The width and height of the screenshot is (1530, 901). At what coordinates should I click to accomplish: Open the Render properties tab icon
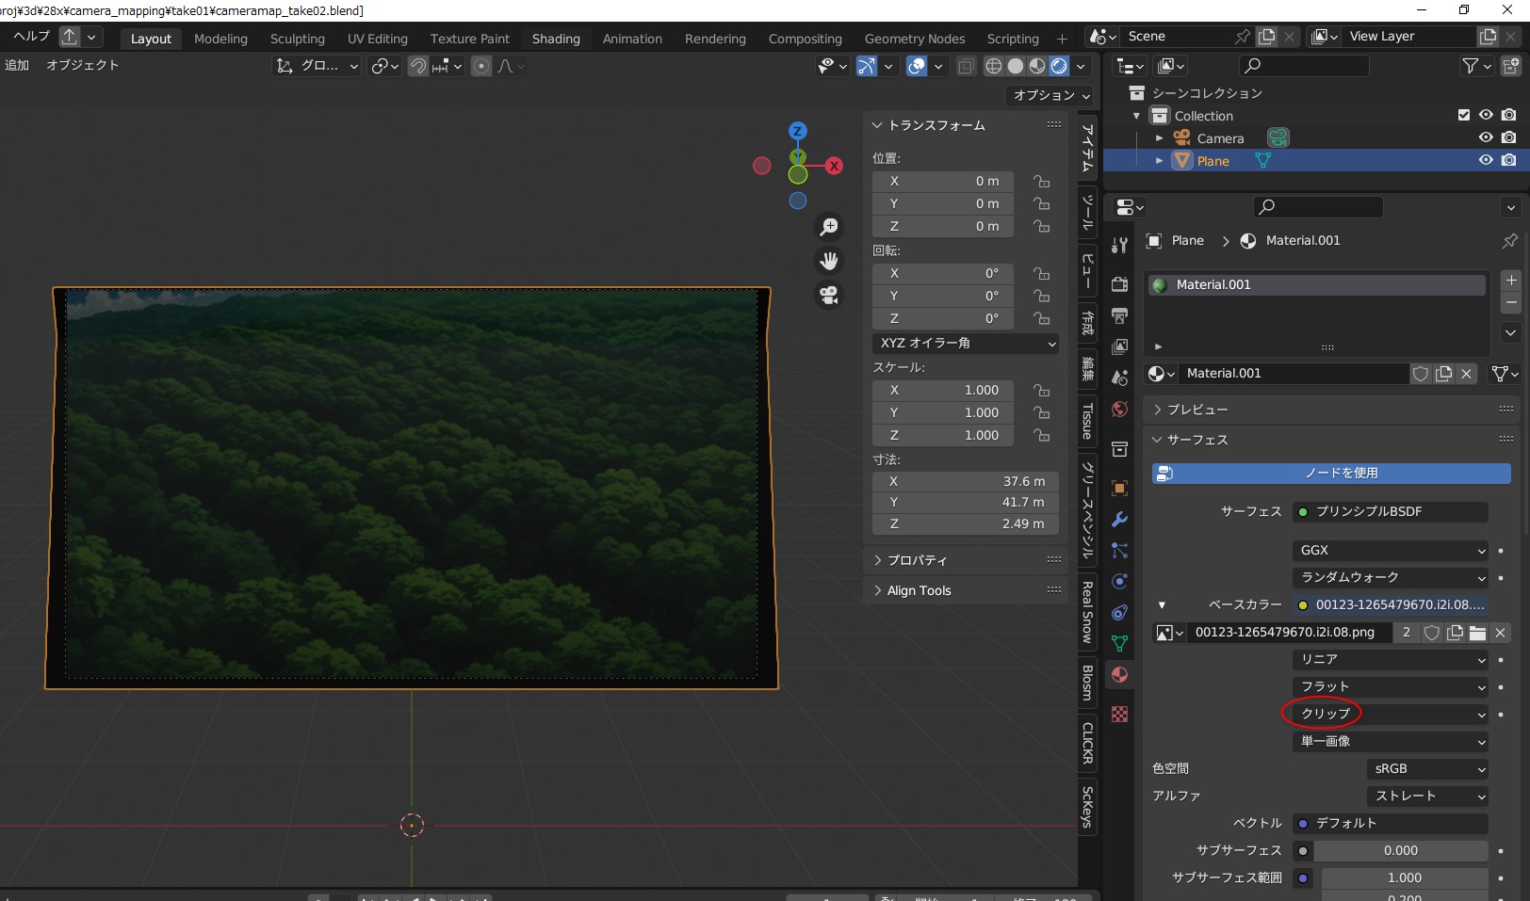click(x=1119, y=284)
